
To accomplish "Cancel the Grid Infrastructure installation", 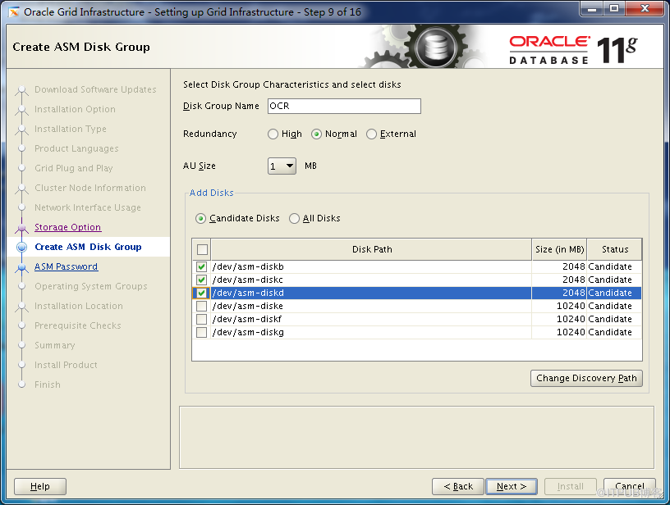I will tap(629, 486).
